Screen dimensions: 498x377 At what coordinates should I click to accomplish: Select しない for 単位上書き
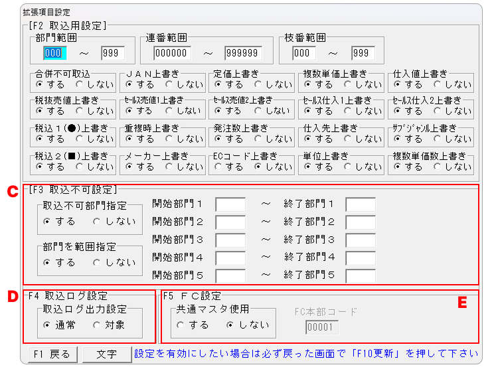(x=349, y=167)
